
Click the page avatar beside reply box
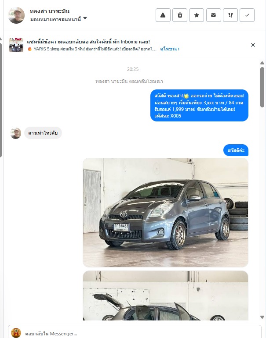click(x=16, y=333)
